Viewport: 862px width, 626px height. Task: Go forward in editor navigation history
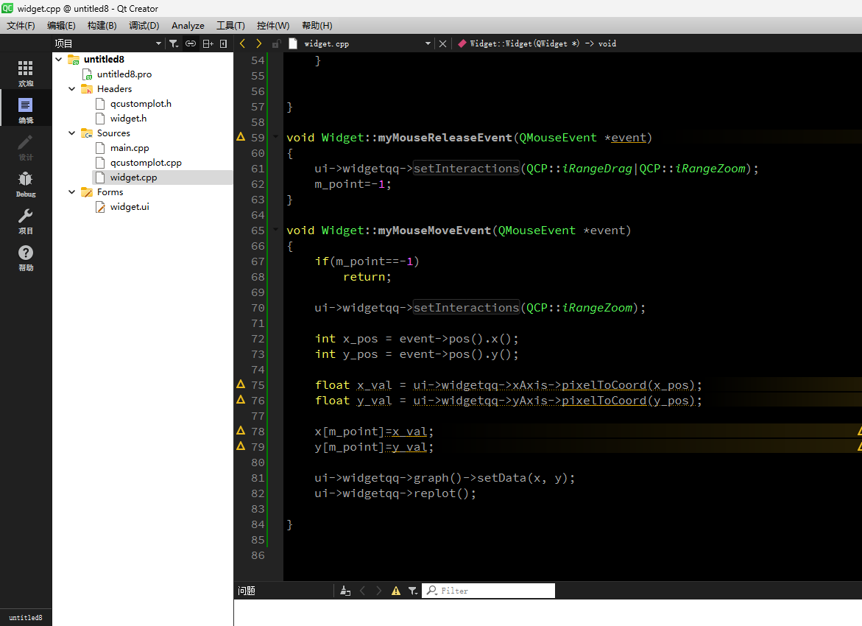259,43
